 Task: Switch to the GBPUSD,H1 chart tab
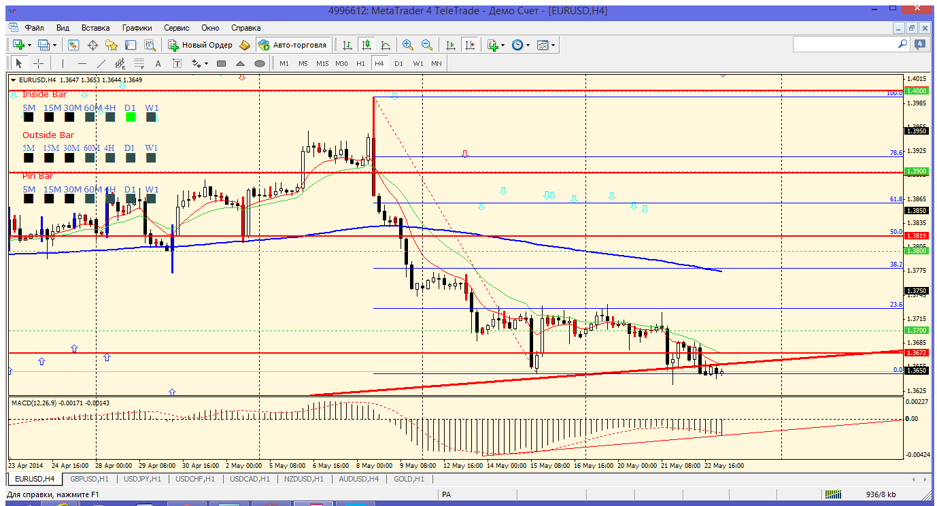point(90,479)
